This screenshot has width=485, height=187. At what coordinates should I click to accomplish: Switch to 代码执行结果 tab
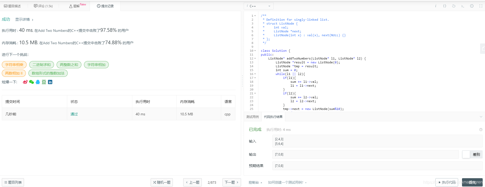(x=273, y=117)
